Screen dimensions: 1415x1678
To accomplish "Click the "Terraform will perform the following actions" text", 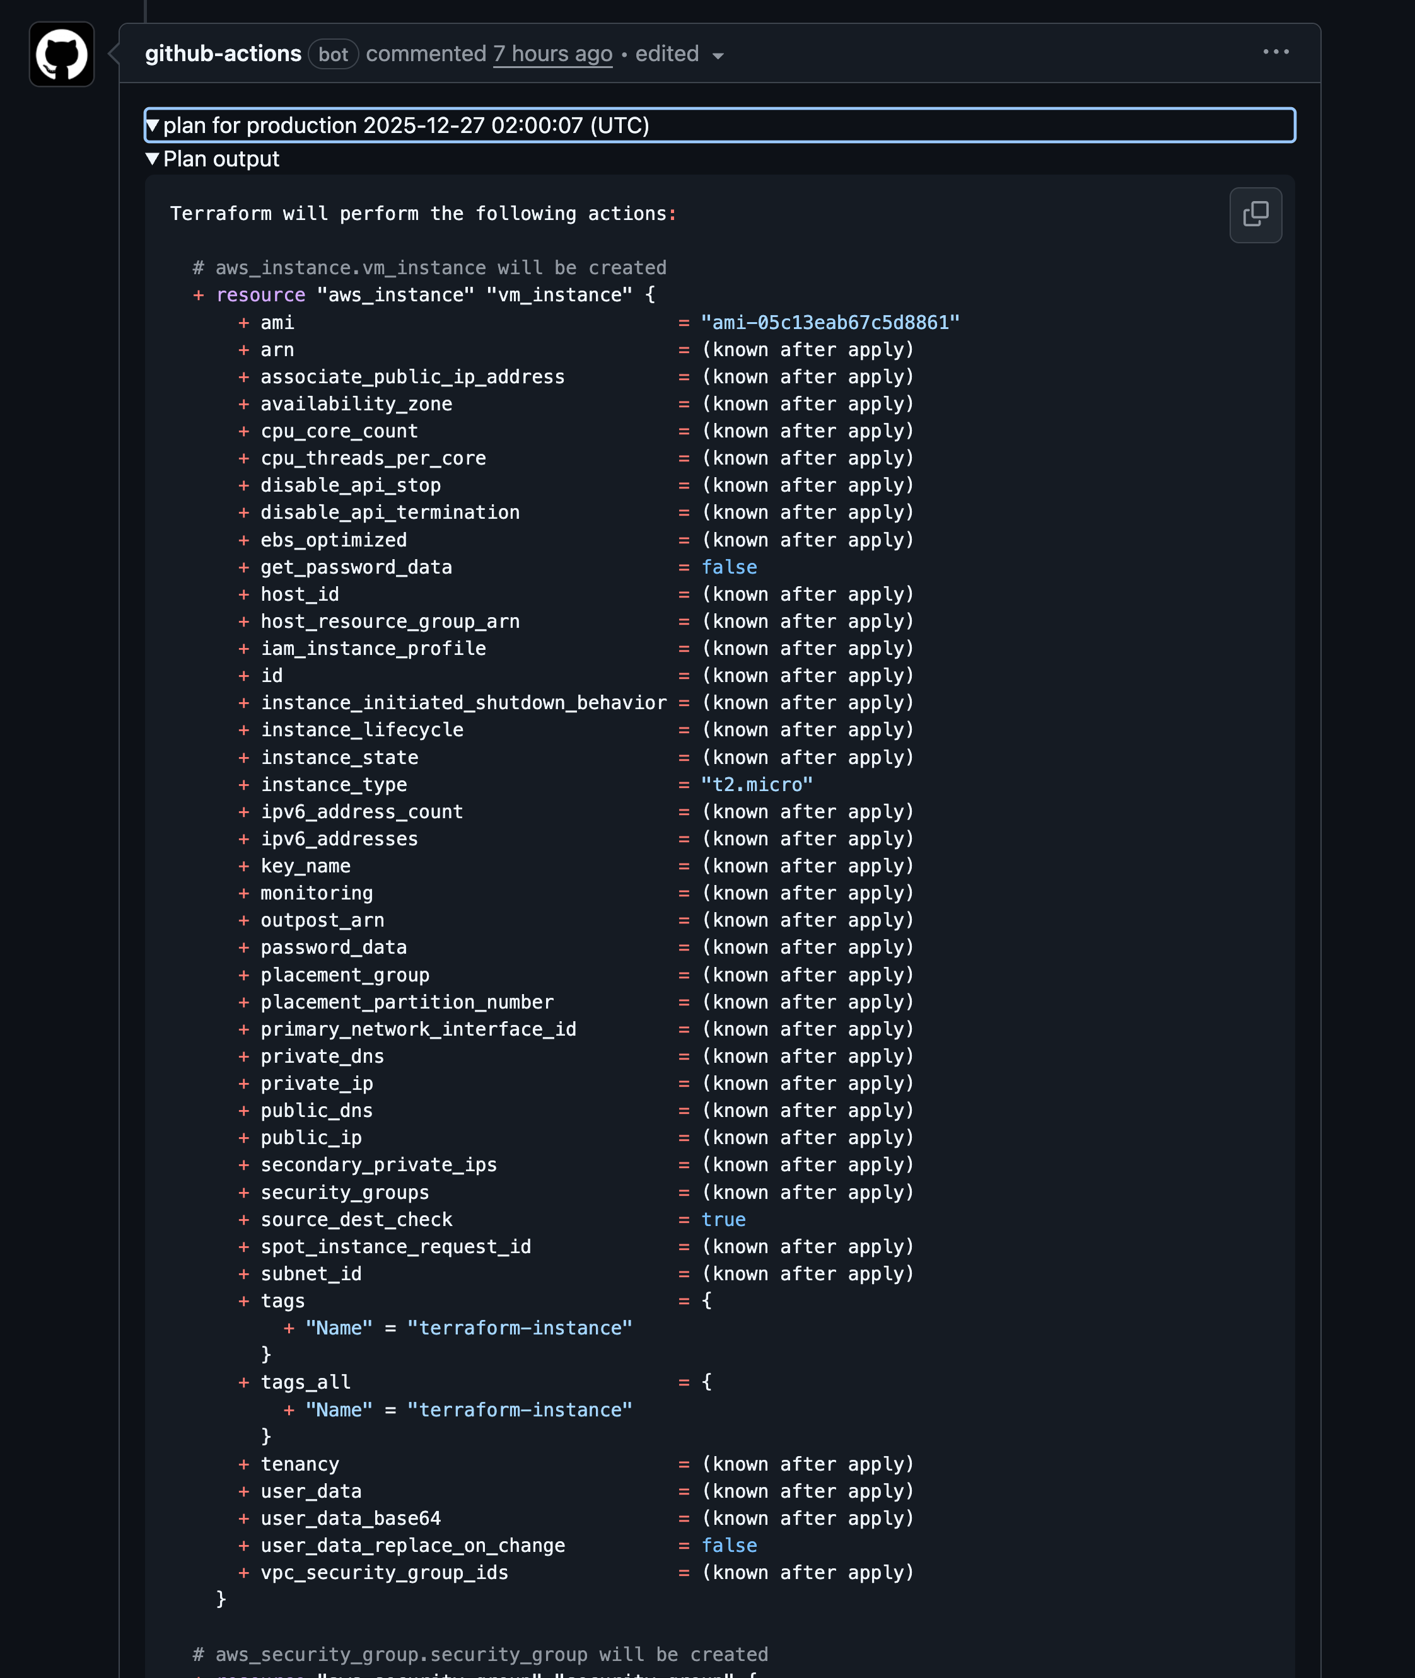I will 422,213.
